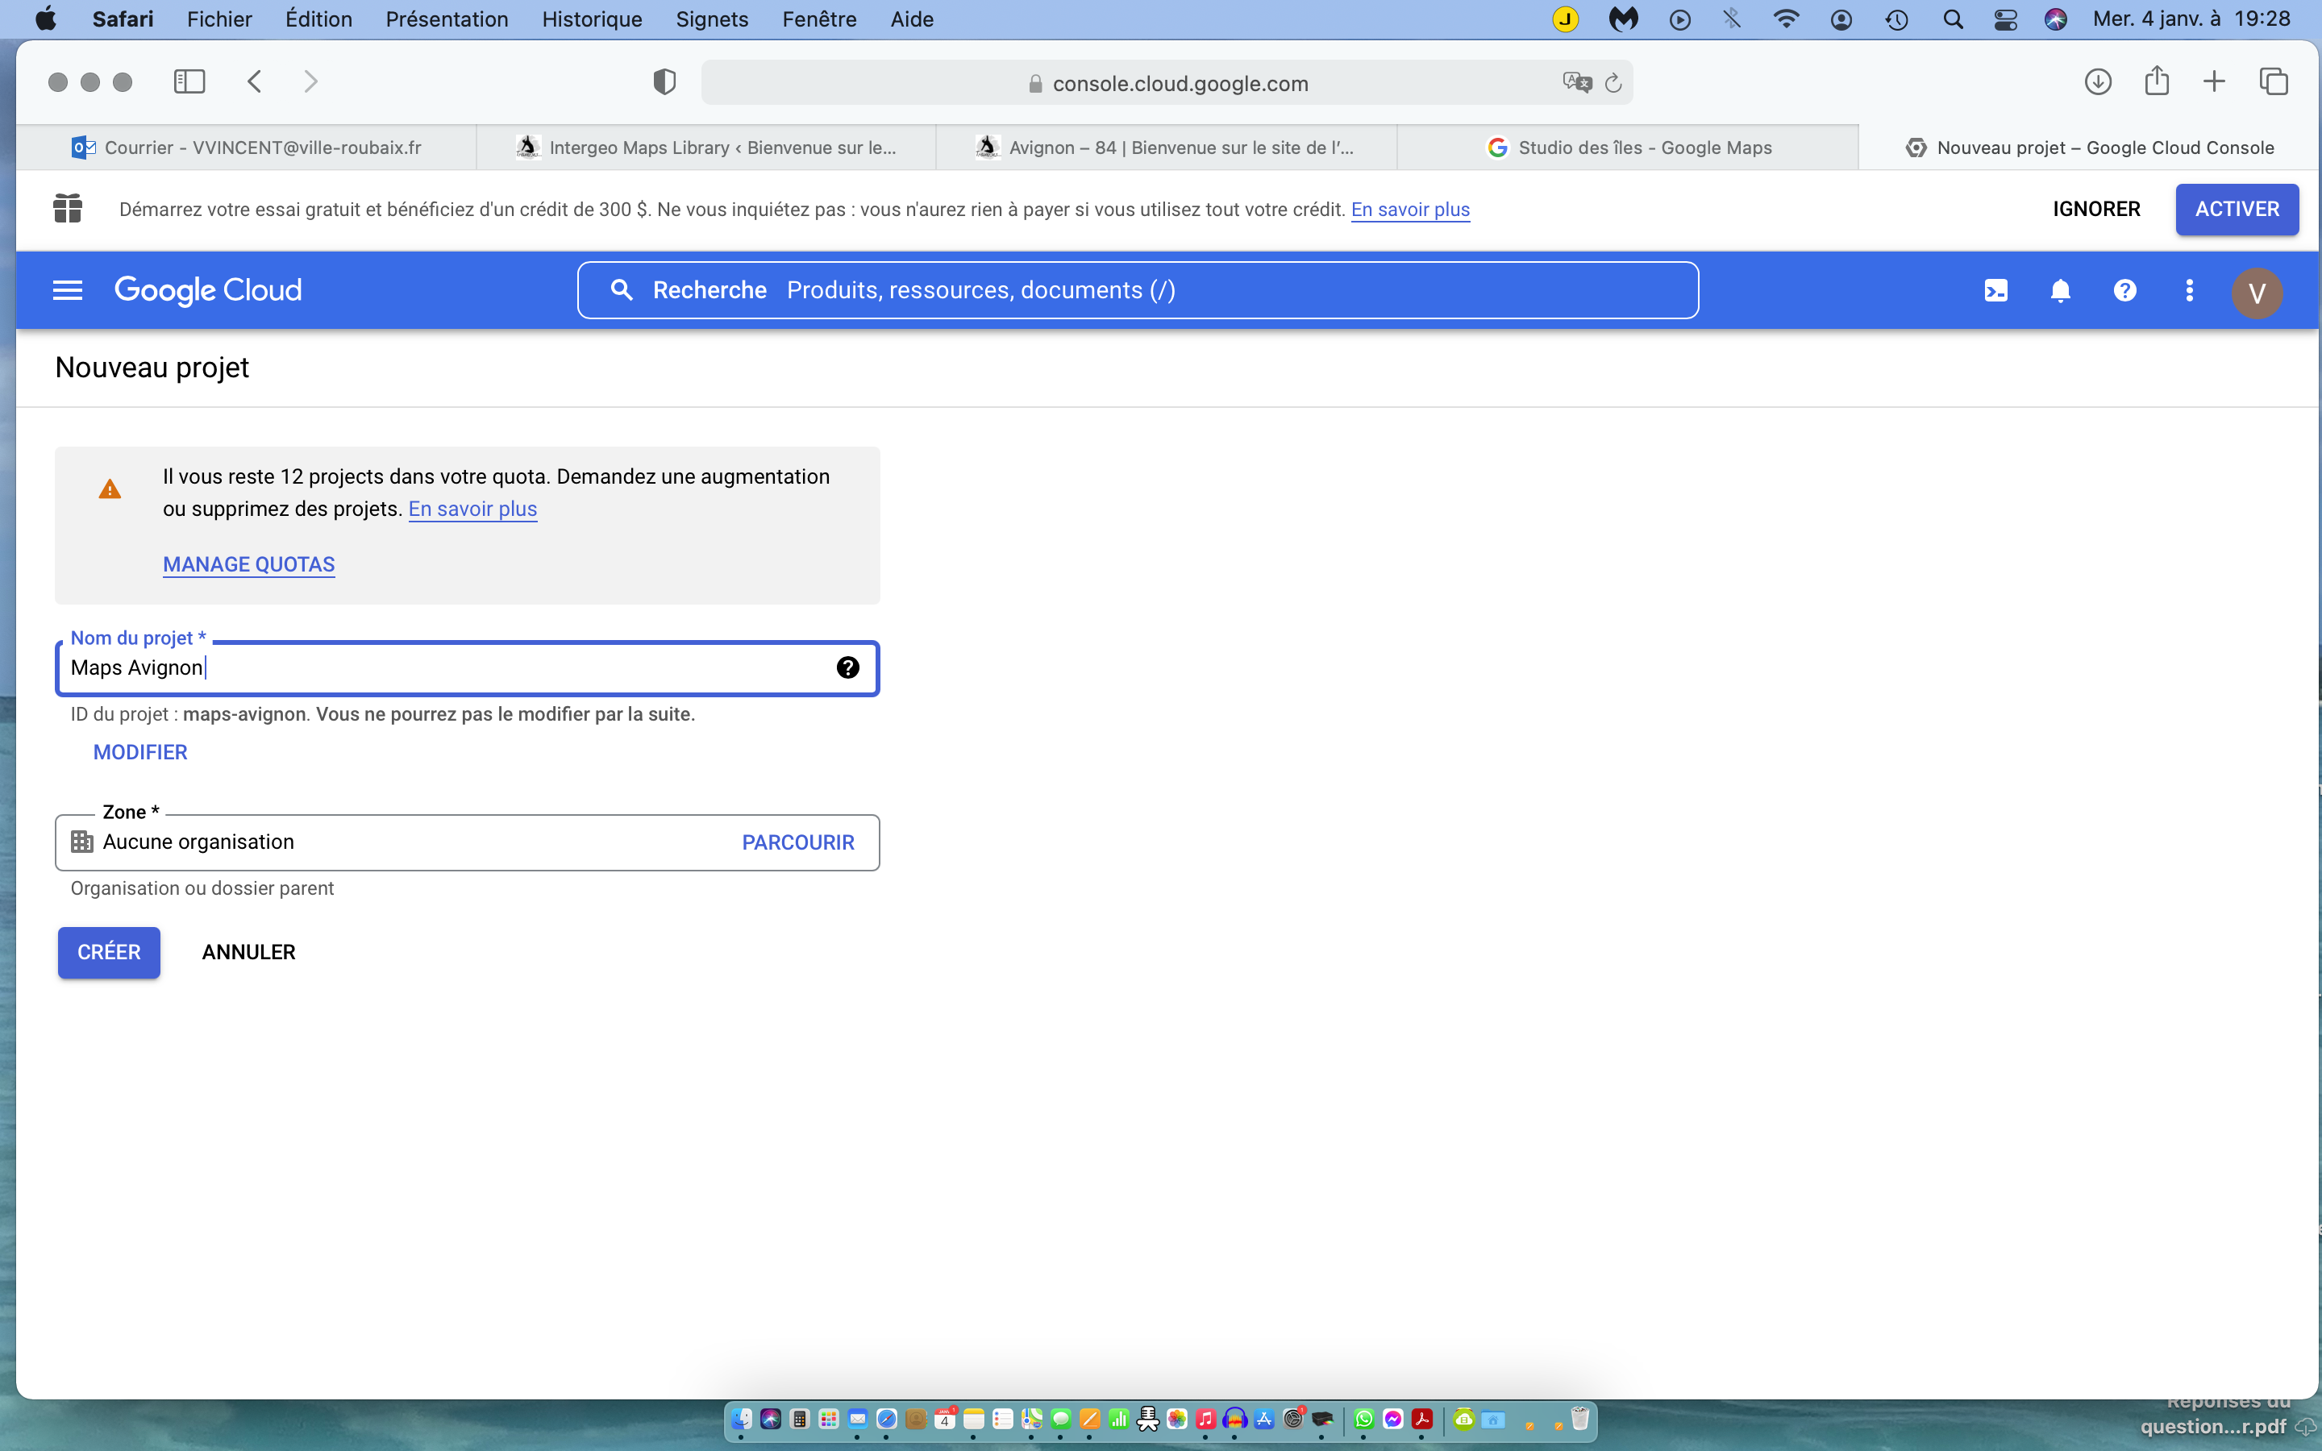This screenshot has width=2322, height=1451.
Task: Go forward in Safari
Action: (310, 81)
